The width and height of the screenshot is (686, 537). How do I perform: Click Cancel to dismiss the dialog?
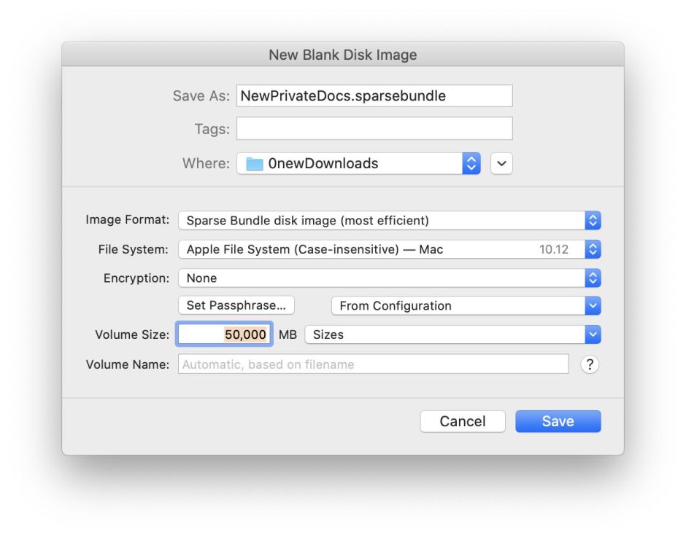(x=463, y=421)
